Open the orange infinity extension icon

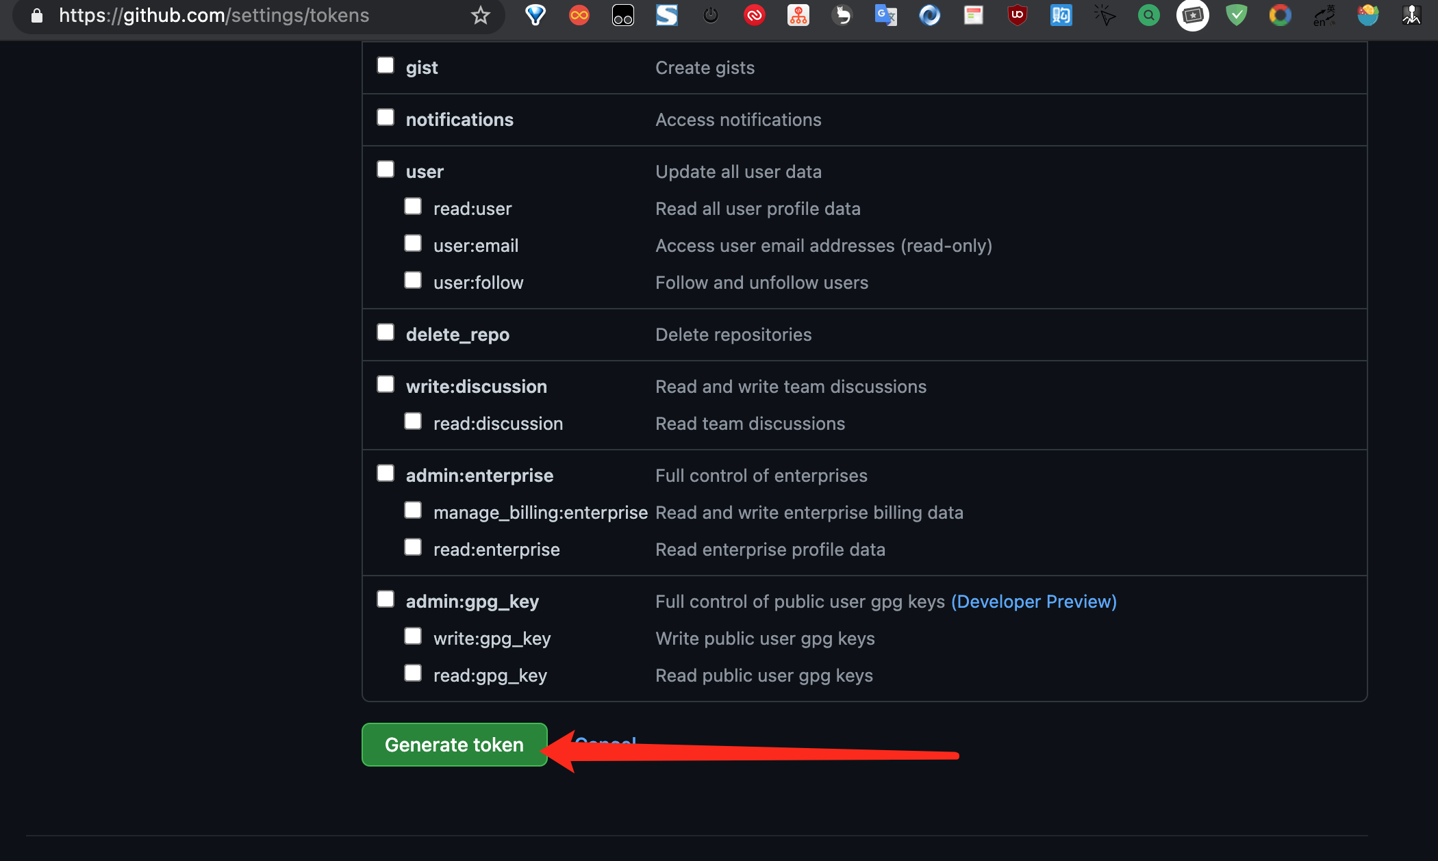pos(579,15)
